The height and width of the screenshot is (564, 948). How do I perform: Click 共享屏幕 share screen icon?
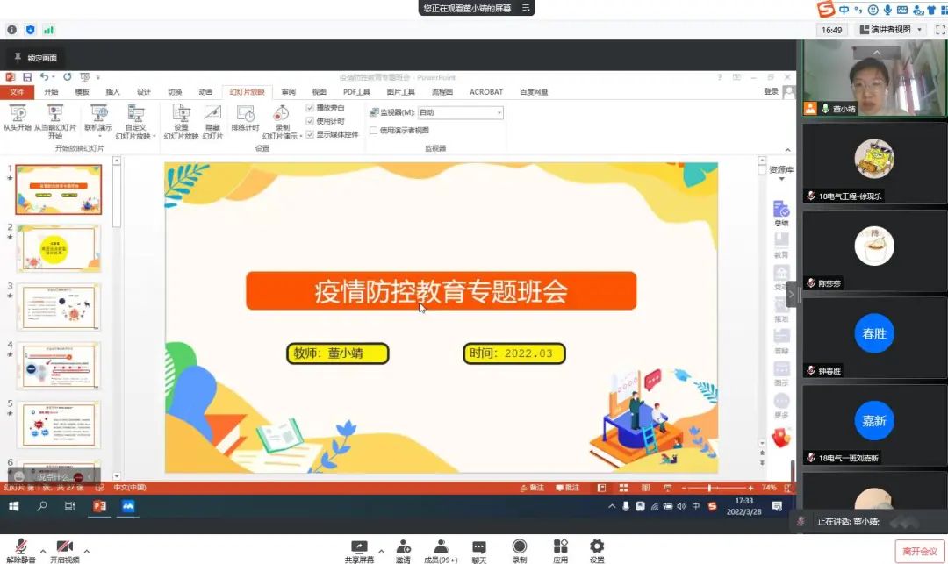(358, 546)
